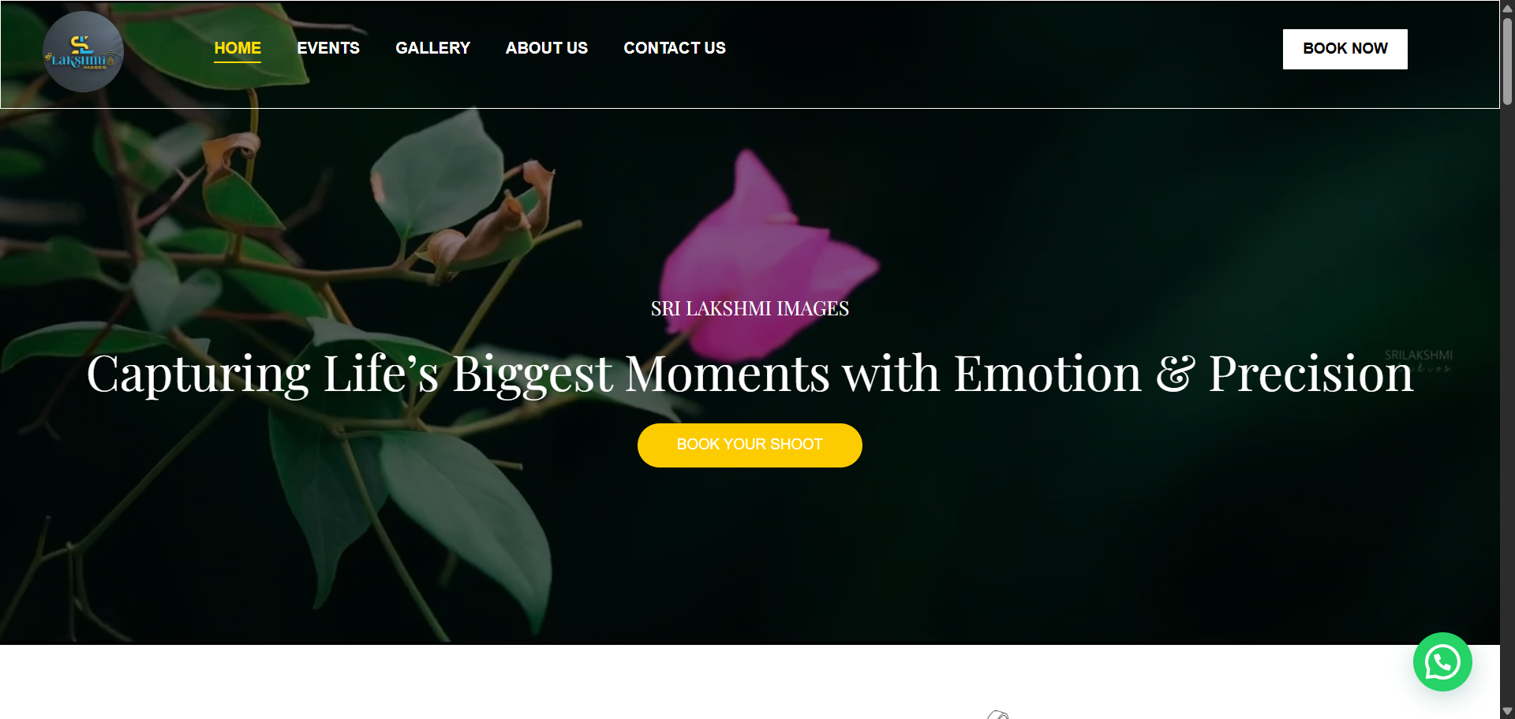The height and width of the screenshot is (719, 1515).
Task: Click the 'Capturing Life's Biggest Moments' headline
Action: click(x=750, y=373)
